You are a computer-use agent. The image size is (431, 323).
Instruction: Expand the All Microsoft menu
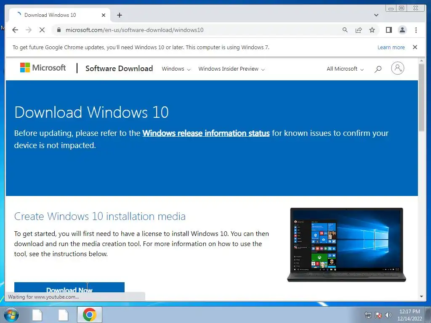345,69
